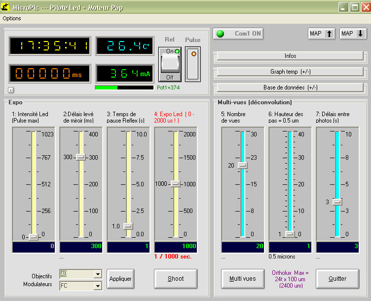Click the red '1 / 1000 sec.' text
This screenshot has width=371, height=301.
coord(173,257)
